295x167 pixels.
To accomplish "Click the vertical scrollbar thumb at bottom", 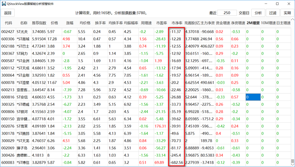I will click(293, 161).
